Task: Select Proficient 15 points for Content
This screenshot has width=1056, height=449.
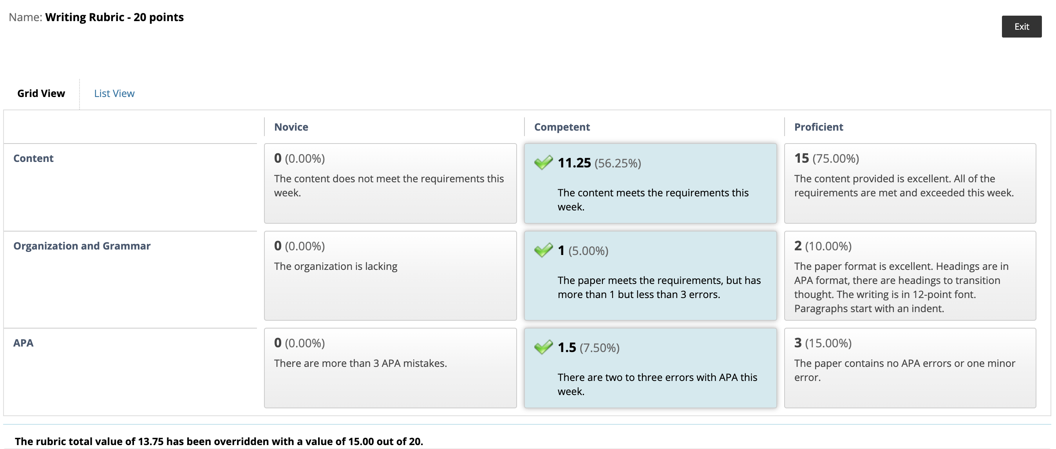Action: click(x=910, y=183)
